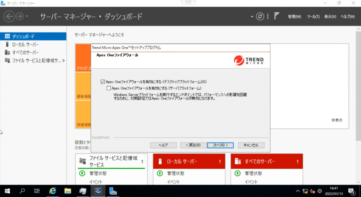Switch to Apex One installer taskbar icon
The width and height of the screenshot is (361, 197).
tap(98, 191)
